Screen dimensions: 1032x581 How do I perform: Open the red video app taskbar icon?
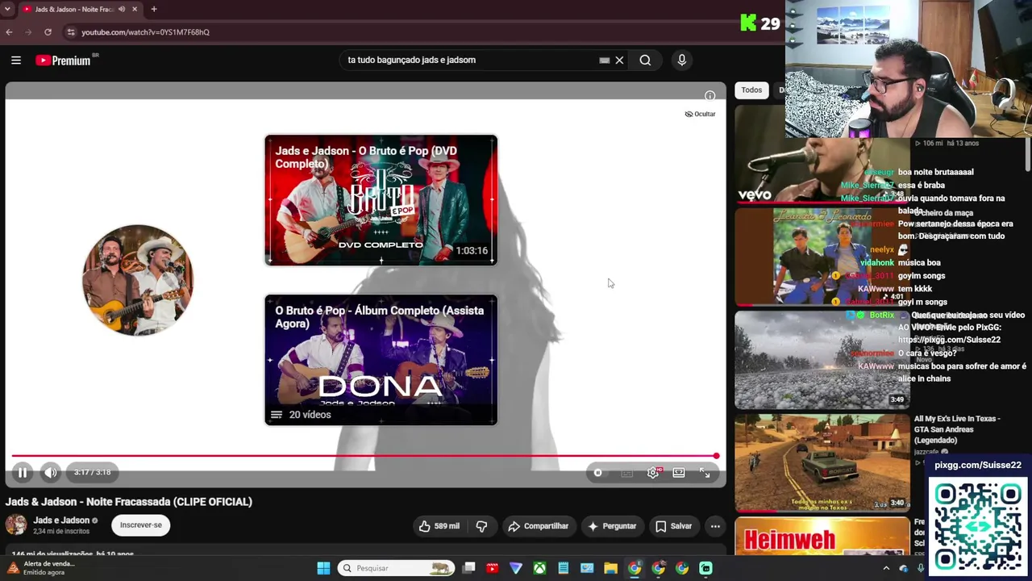(x=493, y=568)
